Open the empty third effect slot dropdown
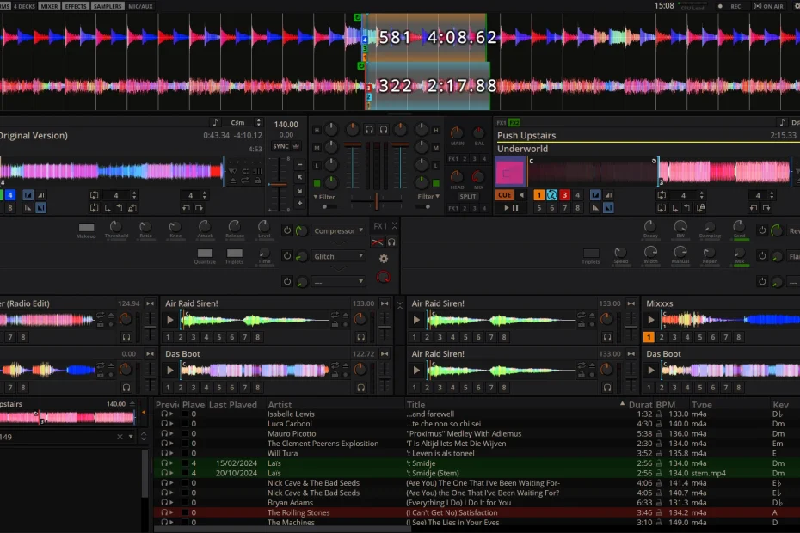Viewport: 800px width, 533px height. point(340,280)
